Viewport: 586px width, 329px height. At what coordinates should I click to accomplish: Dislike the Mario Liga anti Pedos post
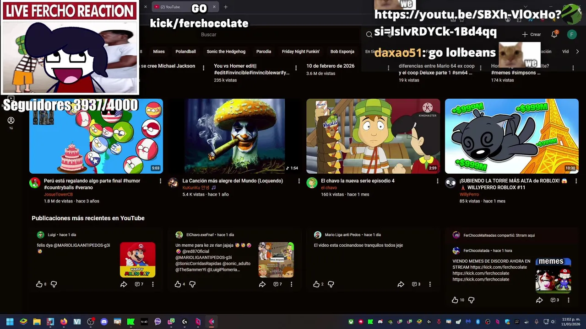coord(331,284)
